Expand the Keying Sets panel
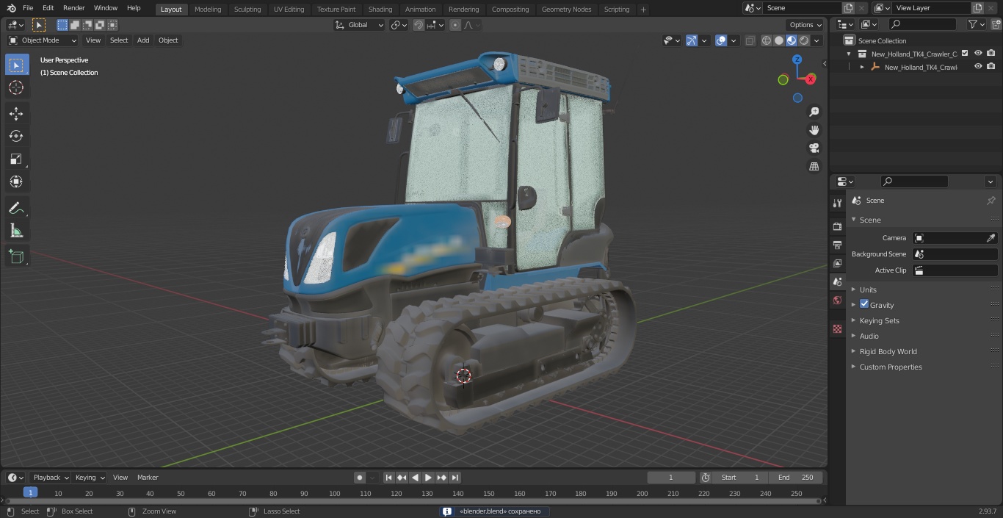Image resolution: width=1003 pixels, height=518 pixels. pos(879,320)
